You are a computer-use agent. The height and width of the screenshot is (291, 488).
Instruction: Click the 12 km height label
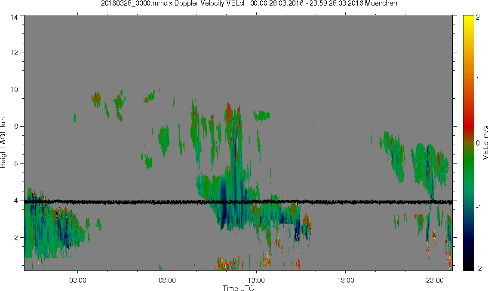coord(14,52)
